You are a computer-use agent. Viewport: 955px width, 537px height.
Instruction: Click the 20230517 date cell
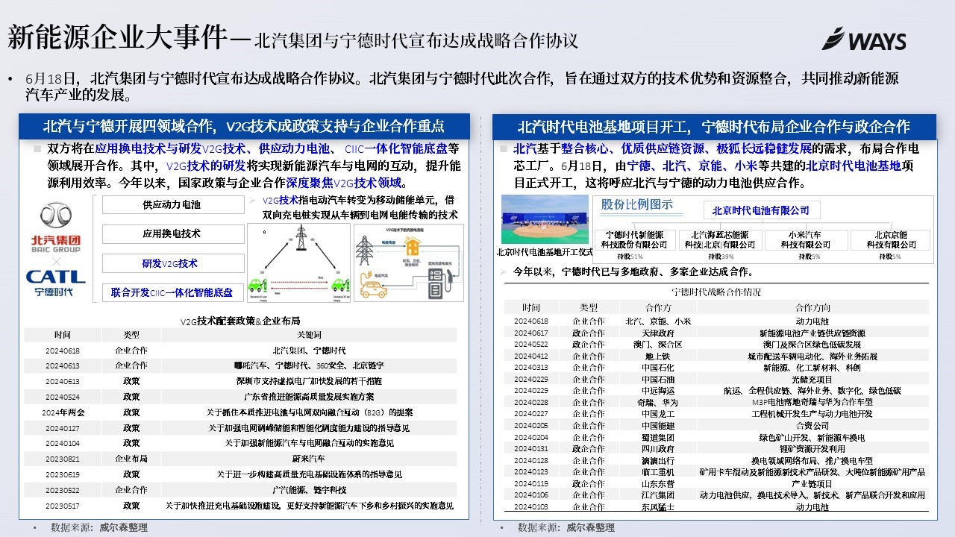click(x=63, y=505)
